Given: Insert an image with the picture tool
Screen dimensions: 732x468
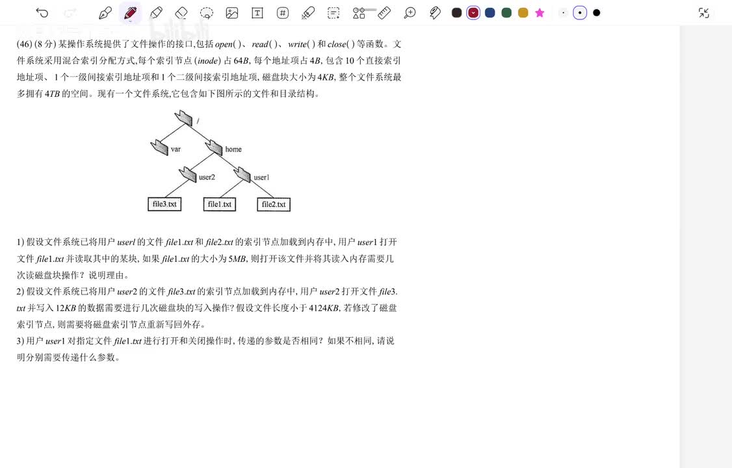Looking at the screenshot, I should pos(231,13).
